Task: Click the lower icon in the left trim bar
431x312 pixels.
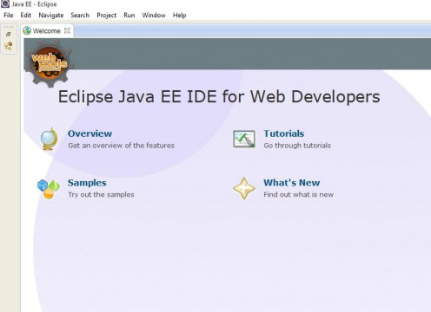Action: pos(9,46)
